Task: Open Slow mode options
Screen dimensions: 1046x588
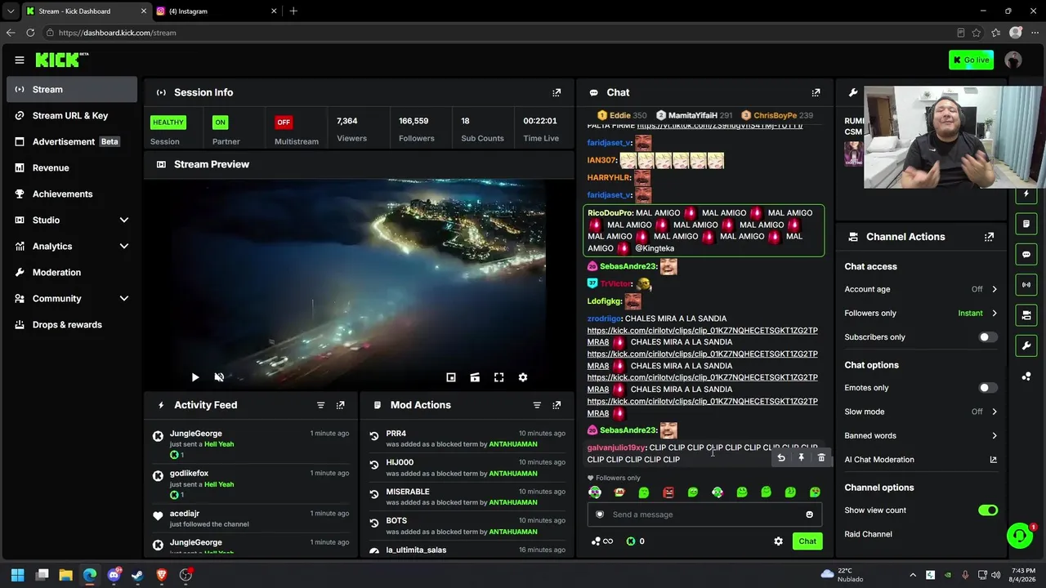Action: point(921,412)
